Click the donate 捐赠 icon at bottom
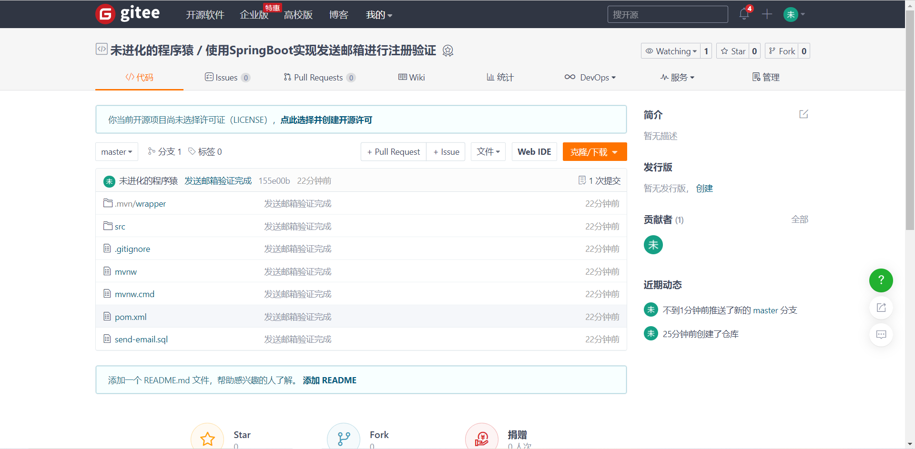This screenshot has height=449, width=915. (x=482, y=438)
